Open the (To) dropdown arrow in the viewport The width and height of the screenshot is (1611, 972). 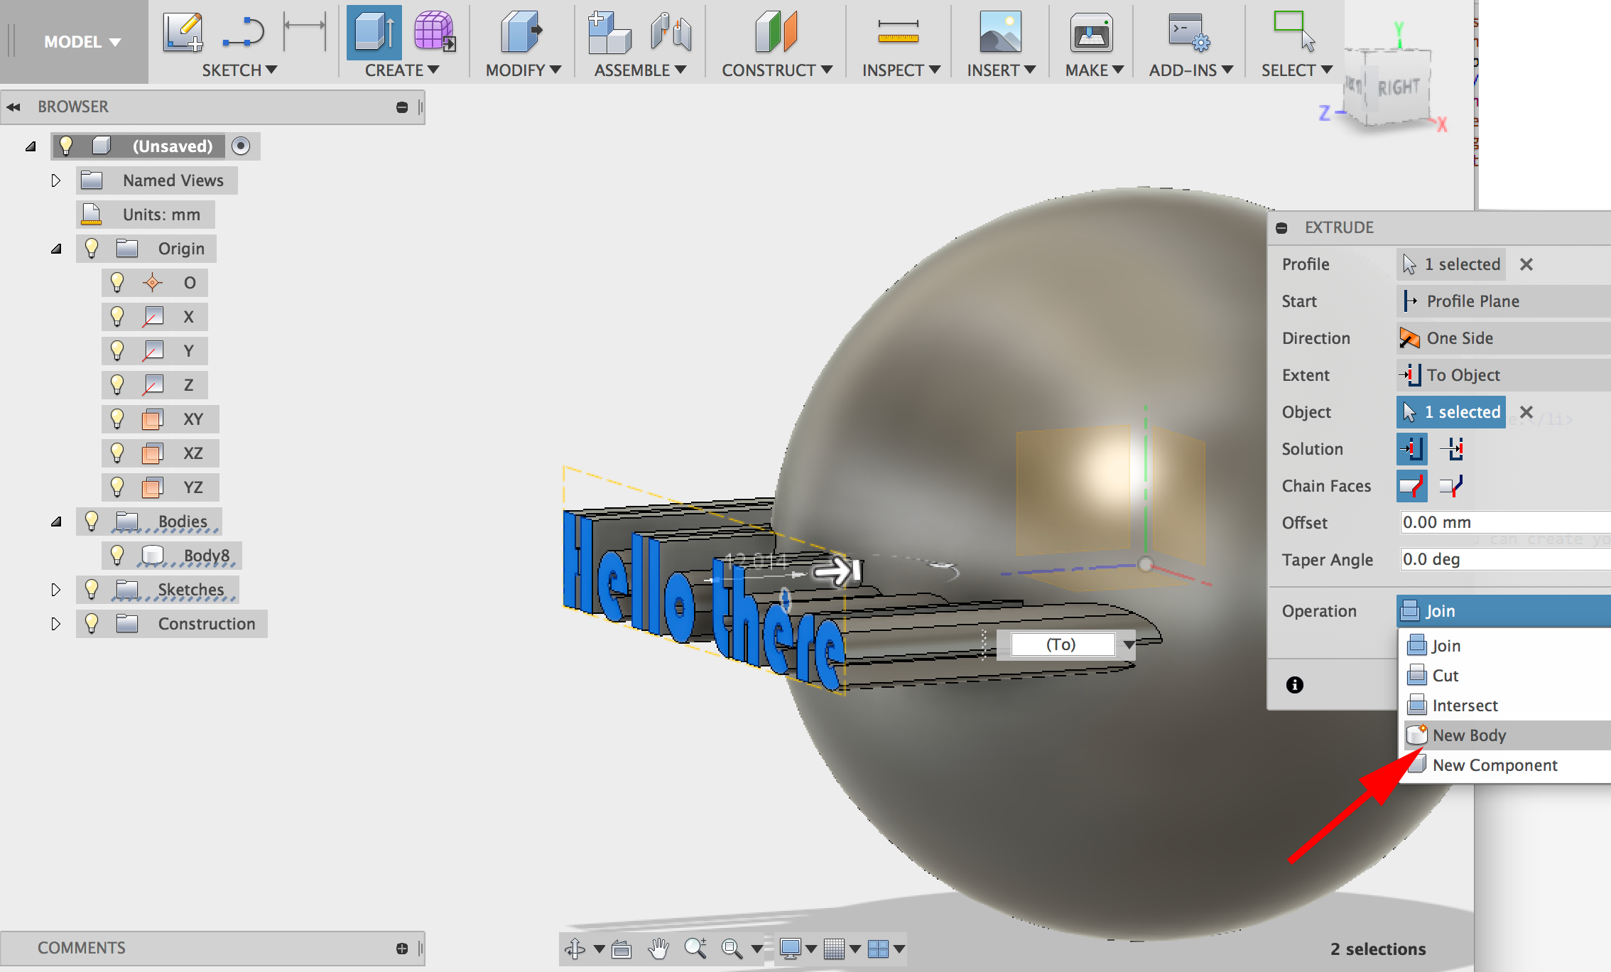pos(1129,645)
